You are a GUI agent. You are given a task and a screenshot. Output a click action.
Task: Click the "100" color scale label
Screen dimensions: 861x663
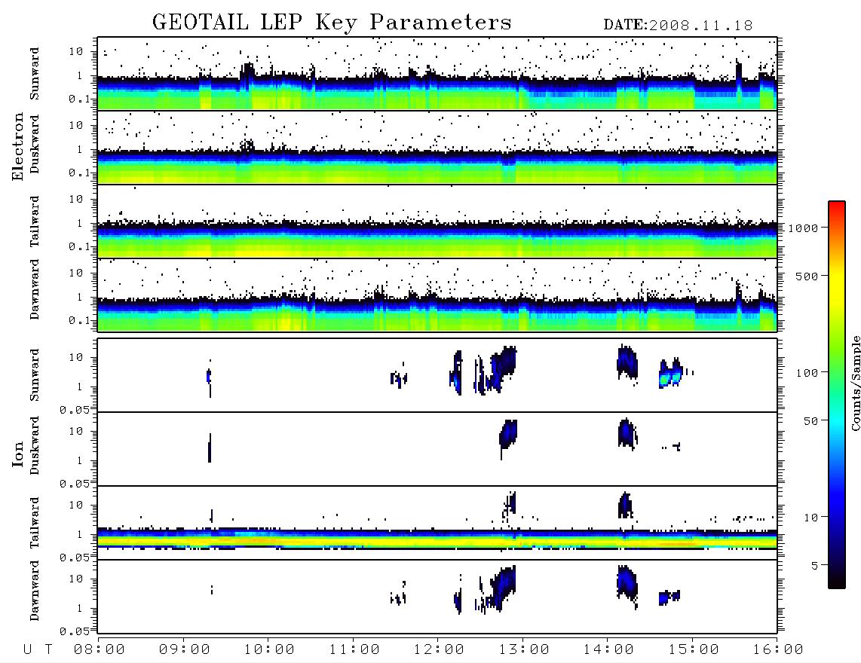[807, 373]
